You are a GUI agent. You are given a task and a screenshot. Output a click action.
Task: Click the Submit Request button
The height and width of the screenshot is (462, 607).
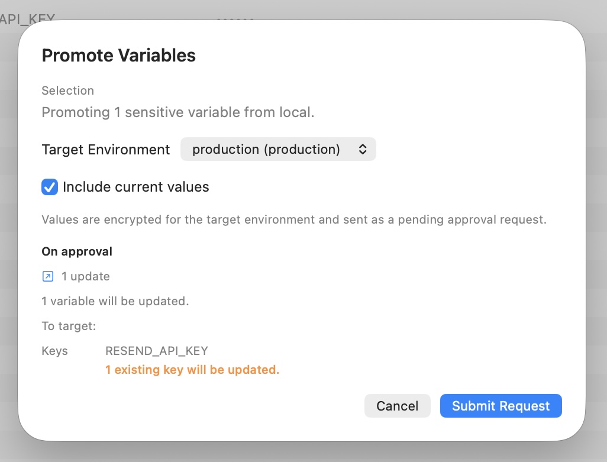pos(501,406)
